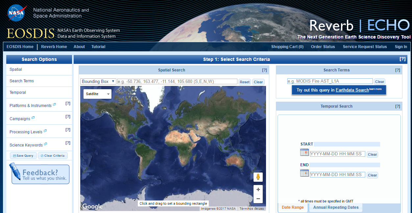The width and height of the screenshot is (412, 213).
Task: Open the START date calendar icon
Action: (x=304, y=152)
